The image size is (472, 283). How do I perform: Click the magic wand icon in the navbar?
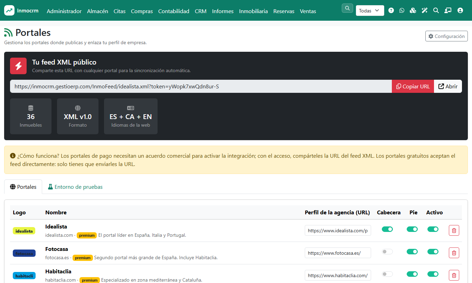[x=425, y=10]
